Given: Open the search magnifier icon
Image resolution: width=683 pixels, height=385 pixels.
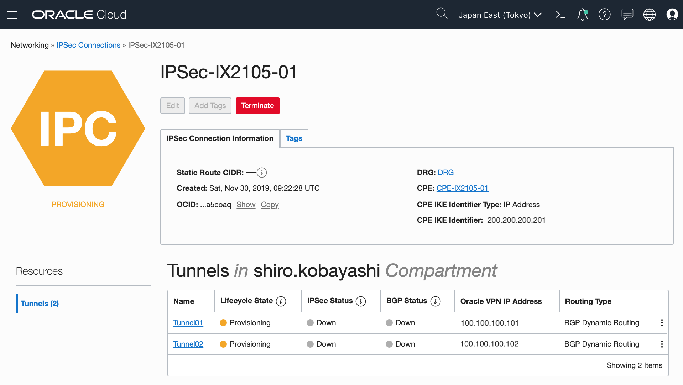Looking at the screenshot, I should [442, 14].
